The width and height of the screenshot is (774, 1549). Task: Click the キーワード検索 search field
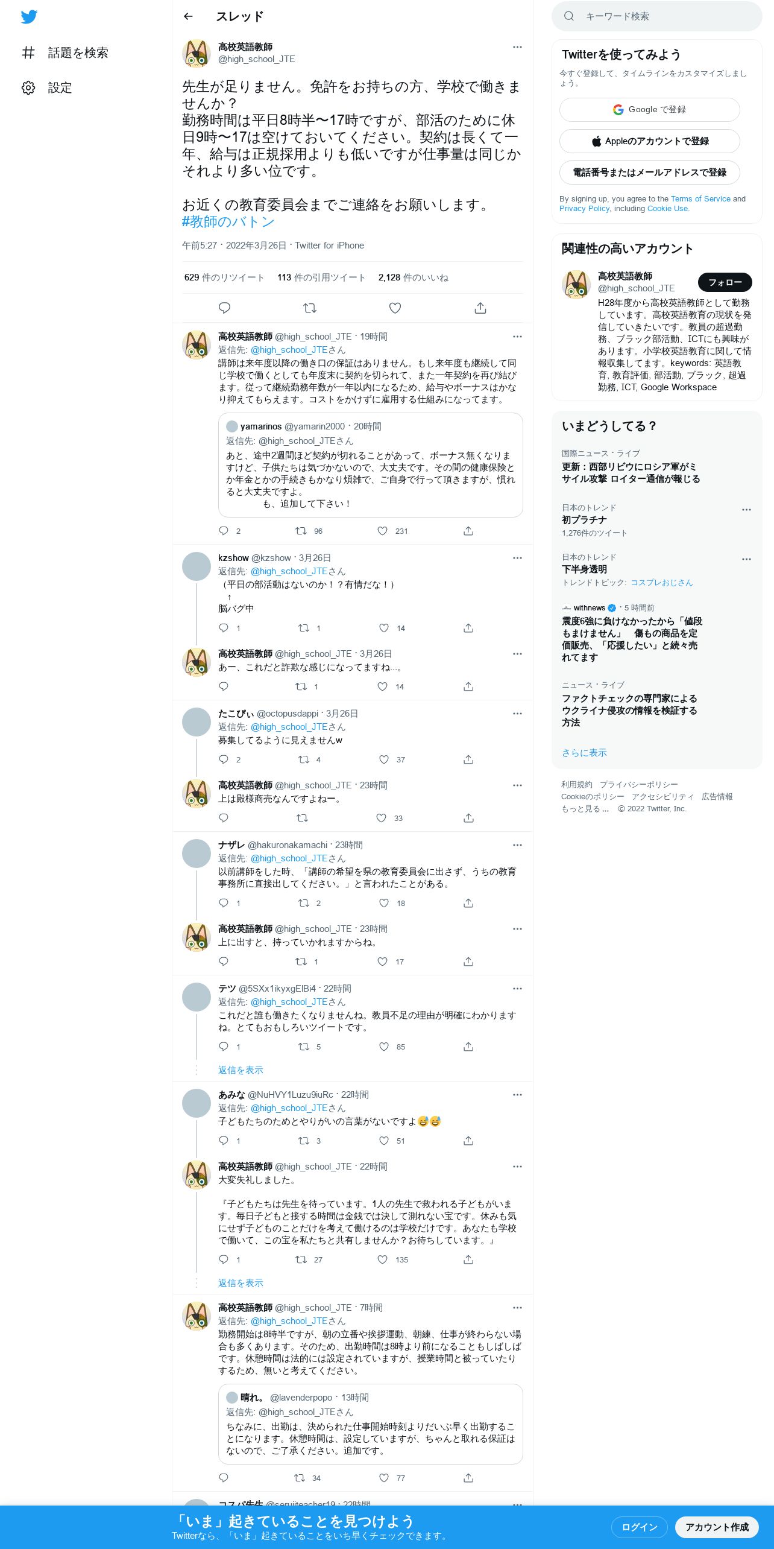point(657,16)
